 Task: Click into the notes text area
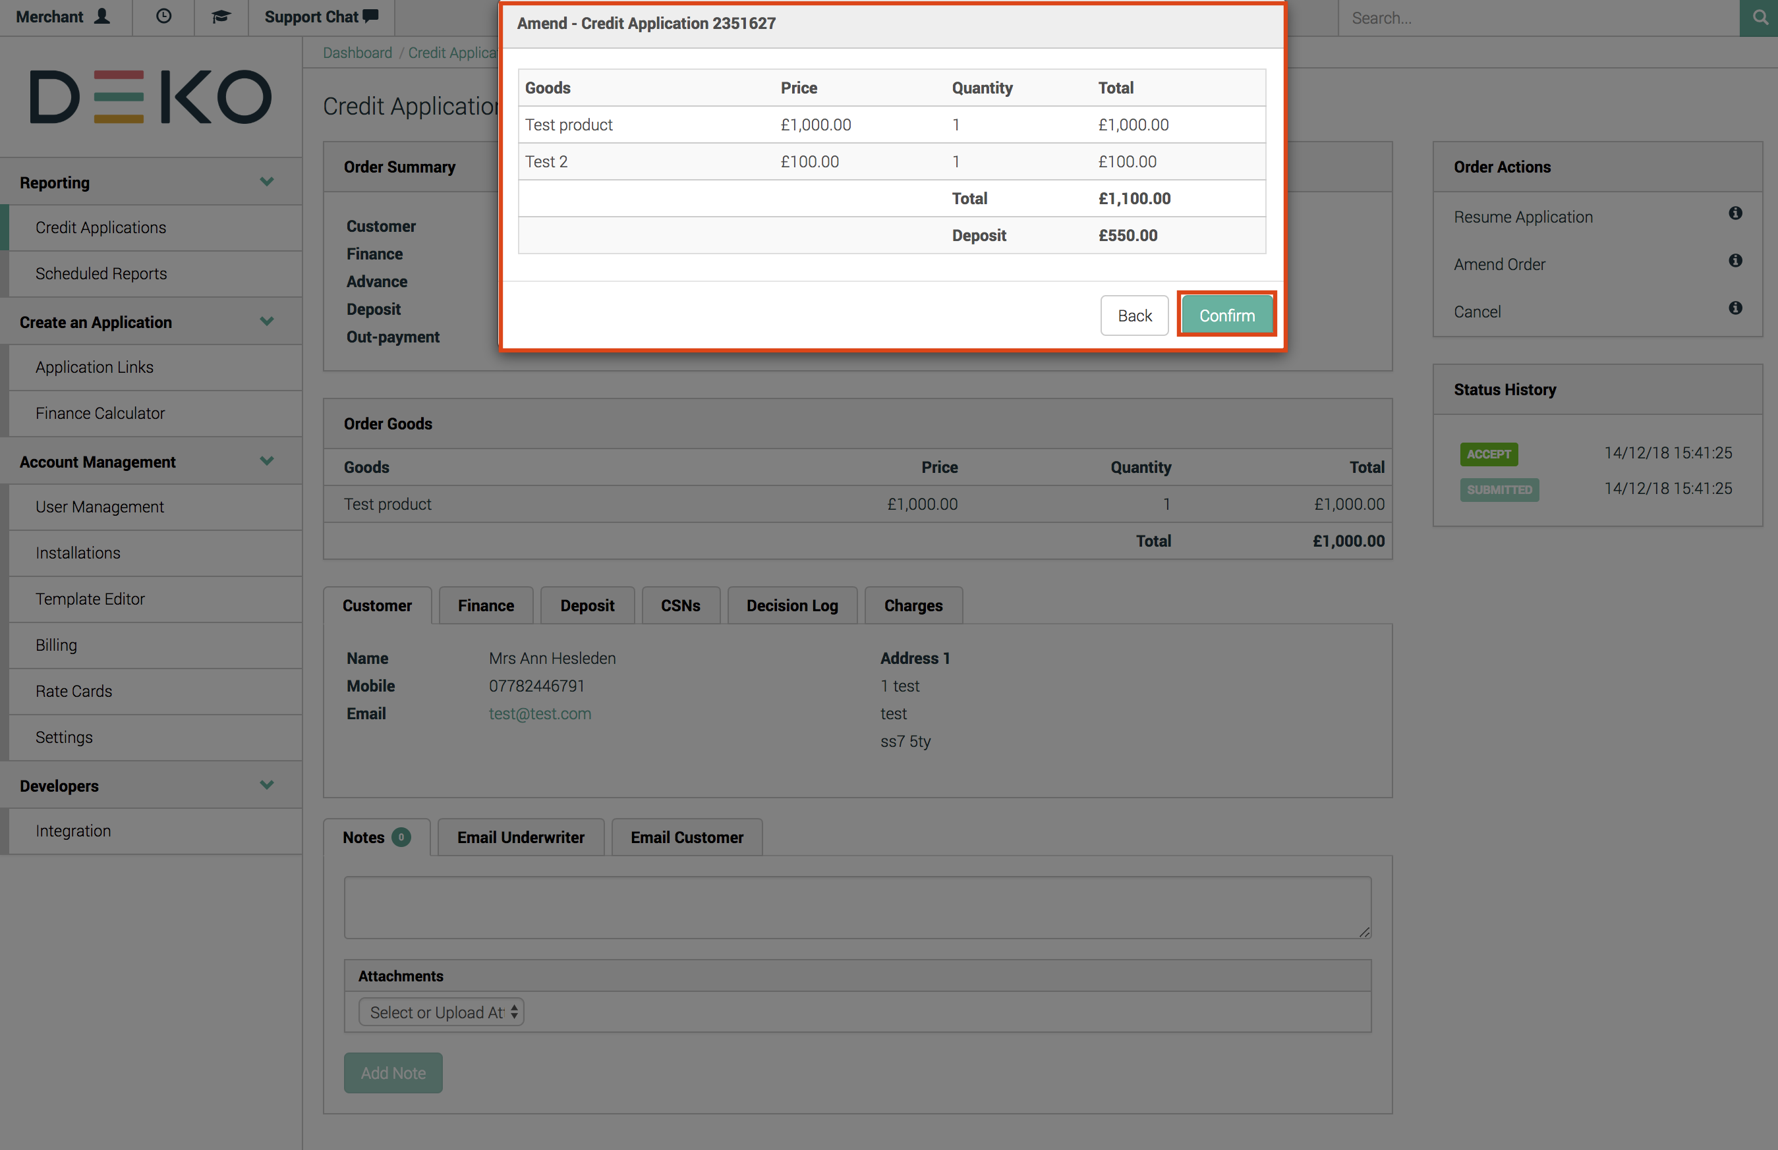point(857,906)
